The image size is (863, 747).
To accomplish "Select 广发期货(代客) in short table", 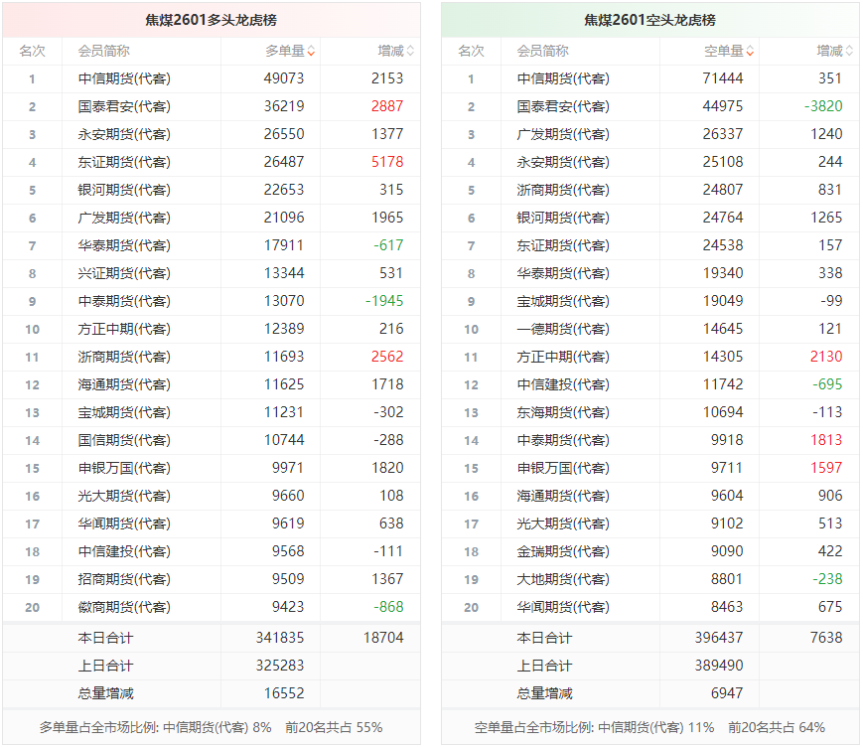I will click(562, 134).
